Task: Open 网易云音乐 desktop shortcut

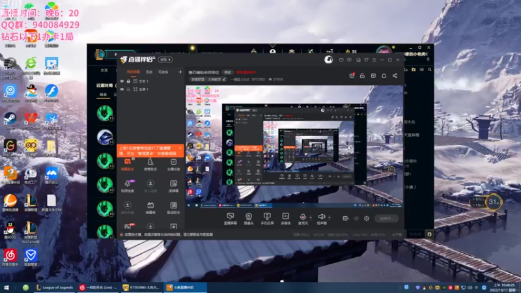Action: 10,258
